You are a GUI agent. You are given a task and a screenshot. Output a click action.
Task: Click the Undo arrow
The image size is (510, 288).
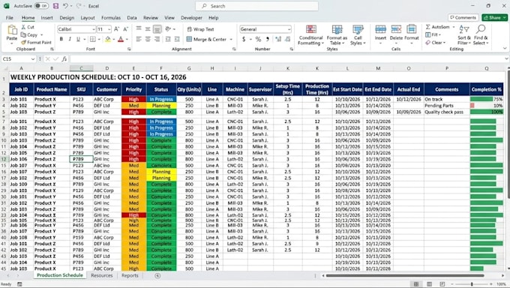[65, 6]
